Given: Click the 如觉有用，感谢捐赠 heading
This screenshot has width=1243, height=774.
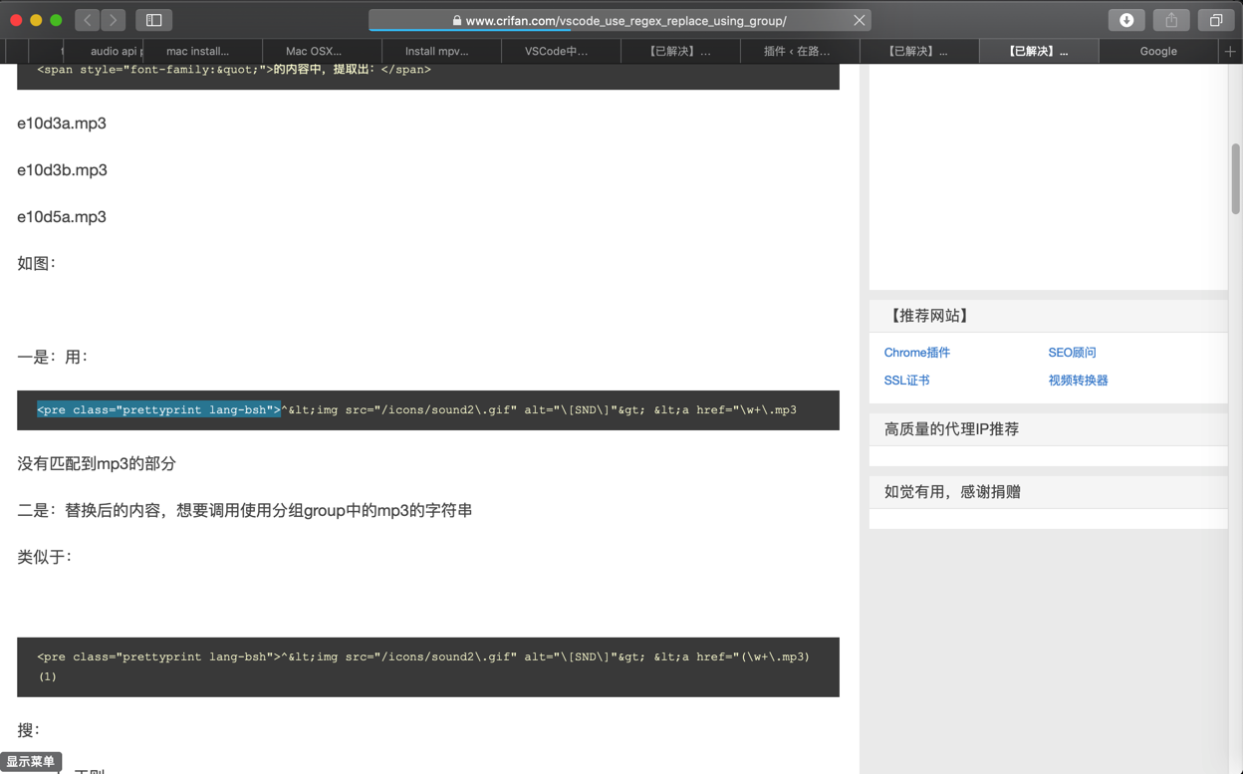Looking at the screenshot, I should coord(952,492).
